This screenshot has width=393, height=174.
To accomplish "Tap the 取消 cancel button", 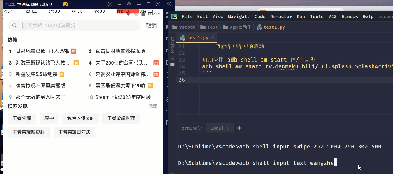I will click(151, 25).
